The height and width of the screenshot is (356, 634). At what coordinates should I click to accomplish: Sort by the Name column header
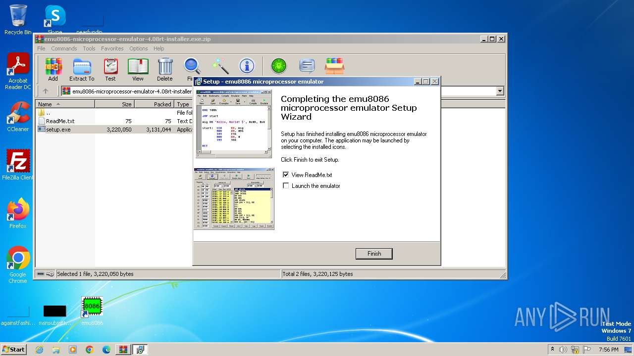[65, 104]
